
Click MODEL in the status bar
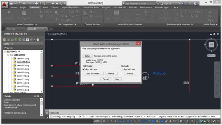coord(97,121)
